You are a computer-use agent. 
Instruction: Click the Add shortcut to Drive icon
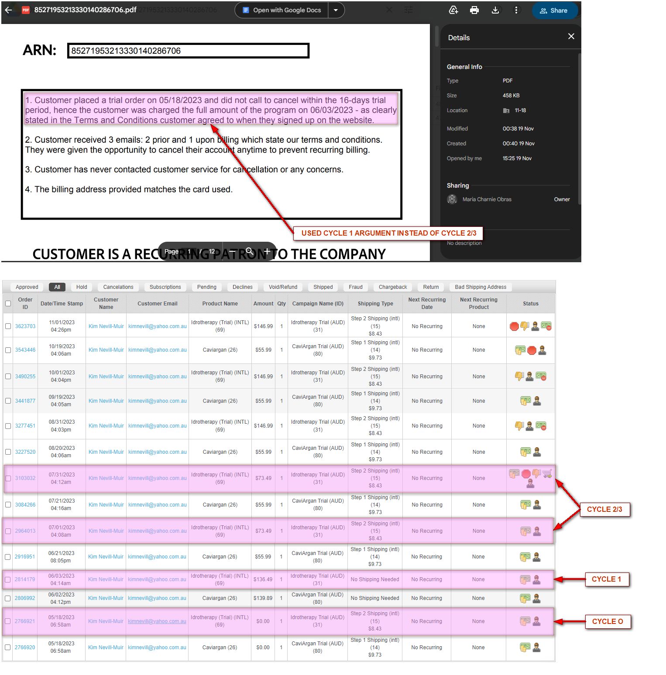point(453,10)
